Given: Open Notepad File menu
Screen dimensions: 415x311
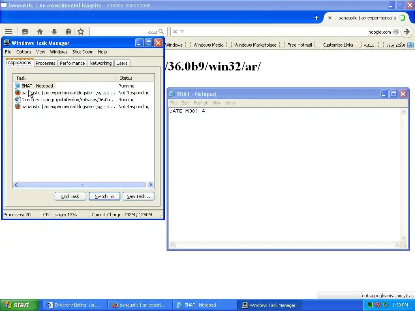Looking at the screenshot, I should coord(173,103).
